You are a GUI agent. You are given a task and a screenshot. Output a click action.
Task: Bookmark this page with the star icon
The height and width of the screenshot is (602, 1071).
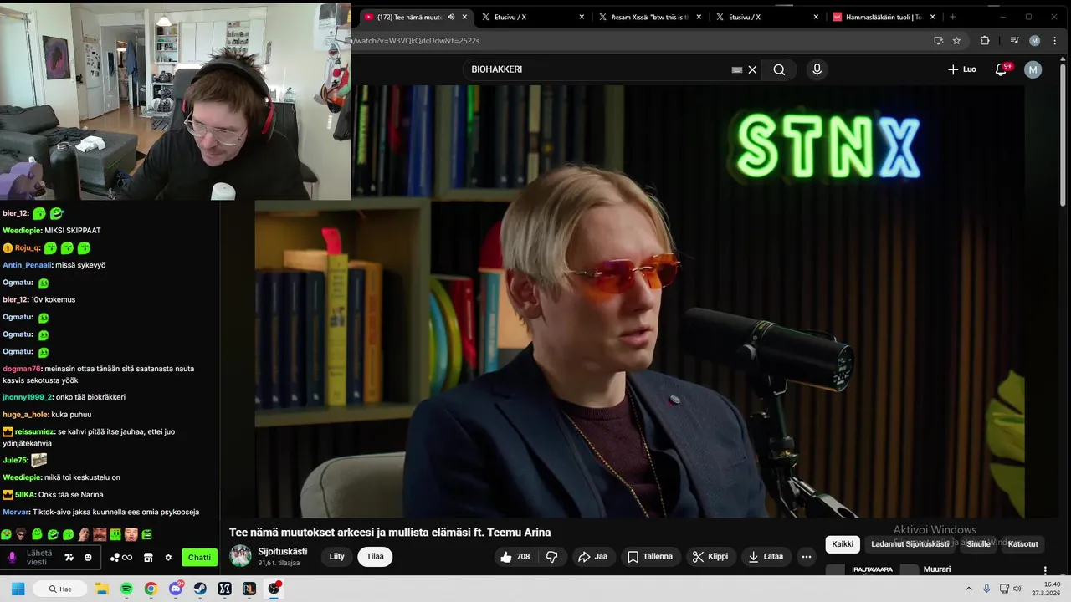click(x=956, y=40)
